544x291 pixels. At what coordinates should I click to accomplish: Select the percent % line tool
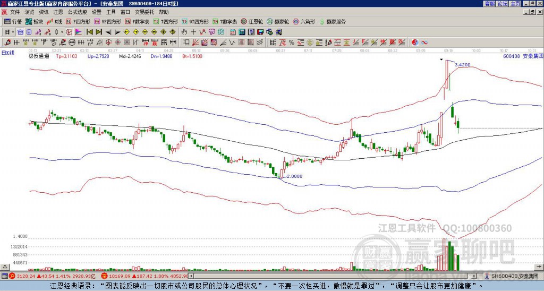click(292, 42)
